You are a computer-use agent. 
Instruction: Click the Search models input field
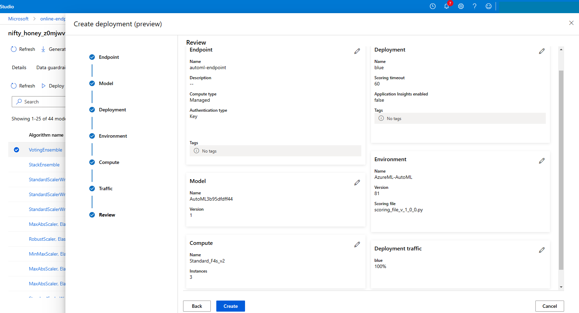click(39, 102)
